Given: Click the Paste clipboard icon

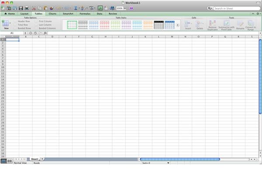Looking at the screenshot, I should [45, 8].
